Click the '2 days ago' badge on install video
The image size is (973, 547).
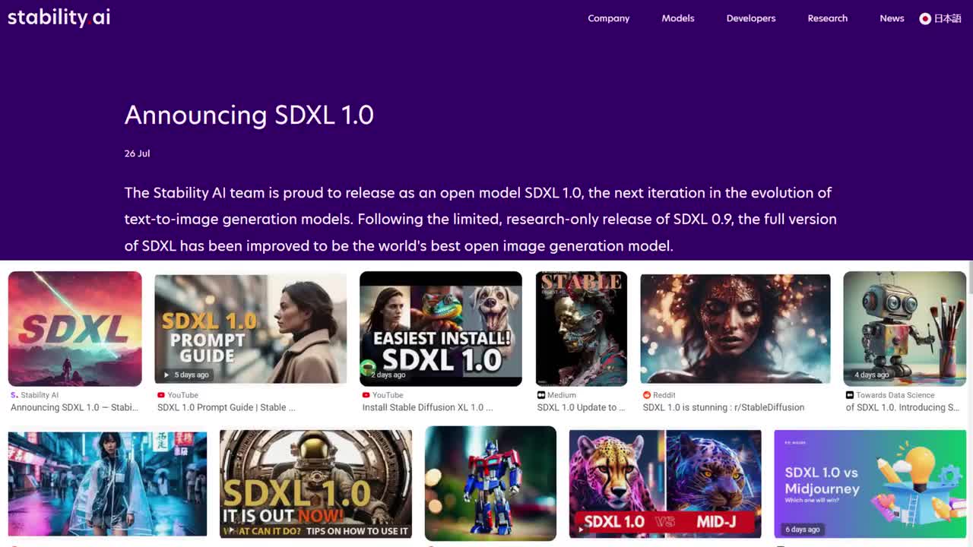click(x=388, y=375)
